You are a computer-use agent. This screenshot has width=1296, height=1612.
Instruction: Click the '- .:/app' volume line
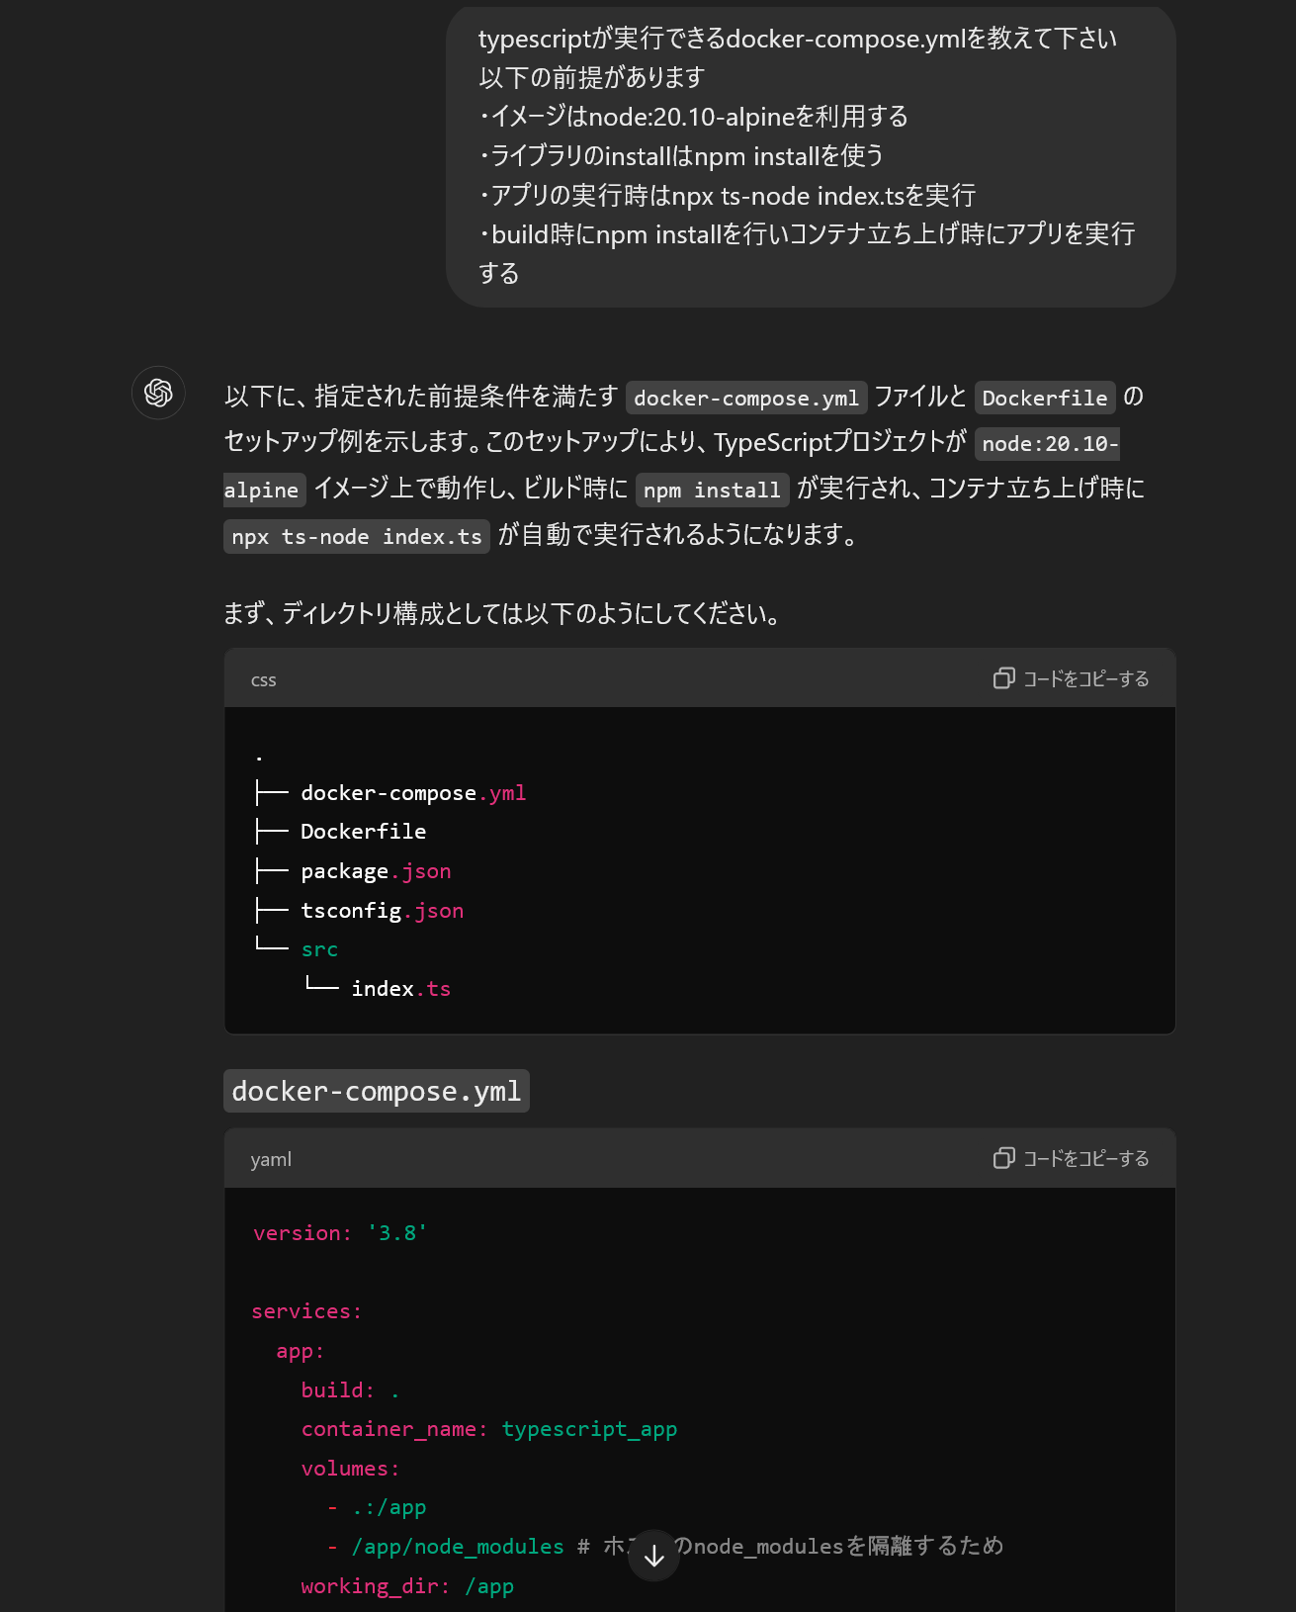(x=377, y=1507)
